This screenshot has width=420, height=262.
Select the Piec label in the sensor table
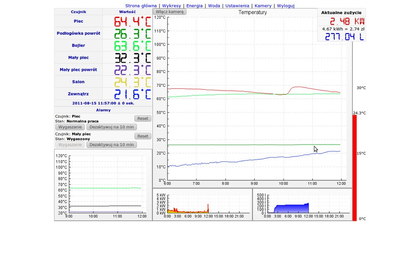pyautogui.click(x=79, y=21)
